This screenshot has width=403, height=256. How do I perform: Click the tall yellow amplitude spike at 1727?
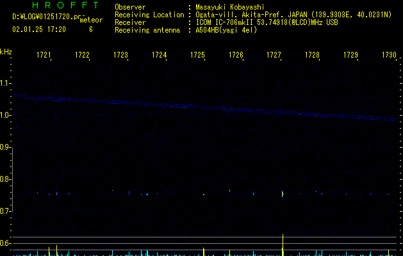pyautogui.click(x=283, y=245)
